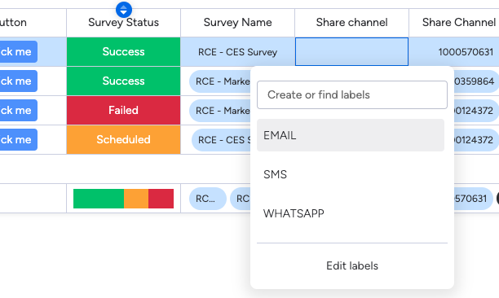
Task: Focus the Create or find labels field
Action: pos(352,94)
